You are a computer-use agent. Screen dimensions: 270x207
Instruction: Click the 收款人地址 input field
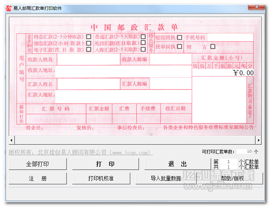tap(123, 71)
